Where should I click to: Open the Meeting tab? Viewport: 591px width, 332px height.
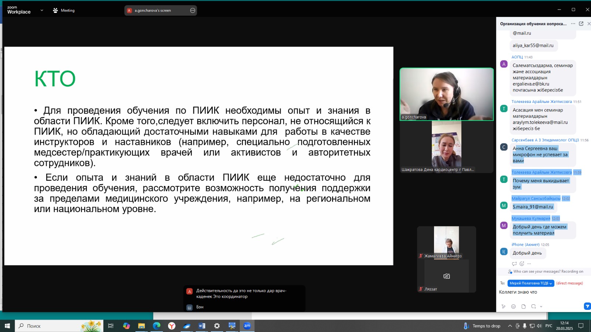pyautogui.click(x=64, y=10)
